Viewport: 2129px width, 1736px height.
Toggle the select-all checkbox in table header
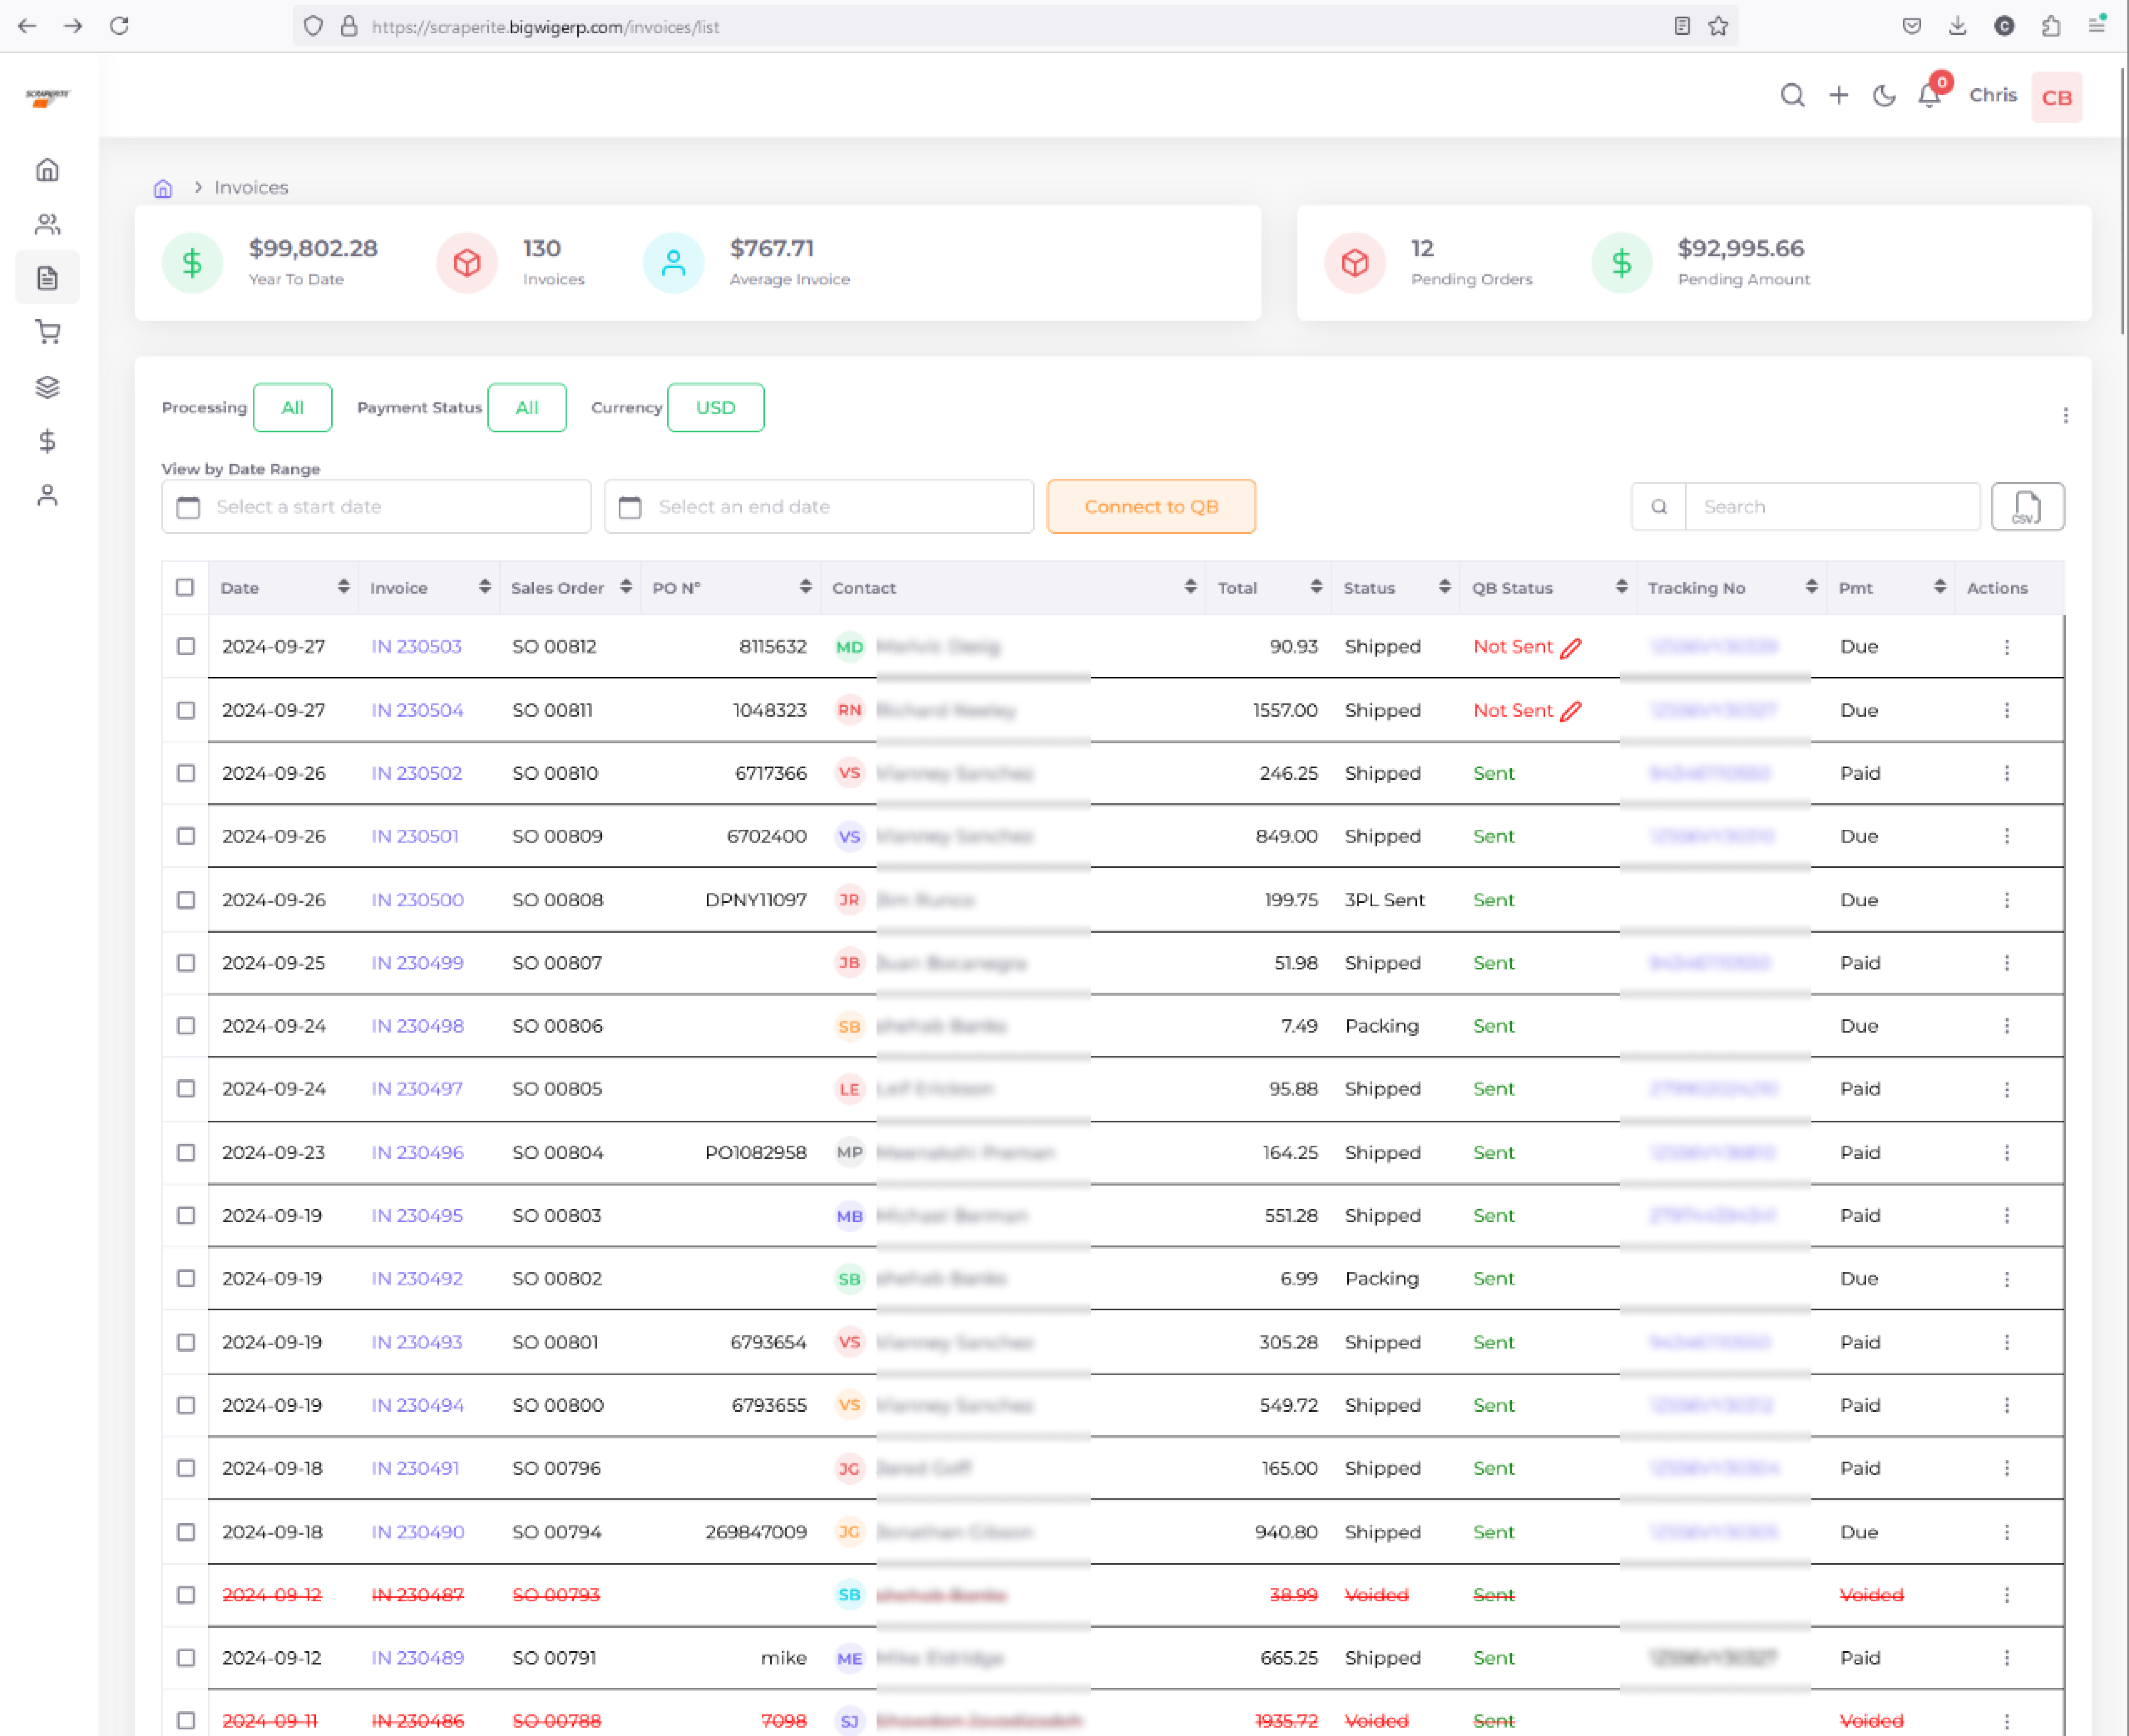click(x=185, y=587)
